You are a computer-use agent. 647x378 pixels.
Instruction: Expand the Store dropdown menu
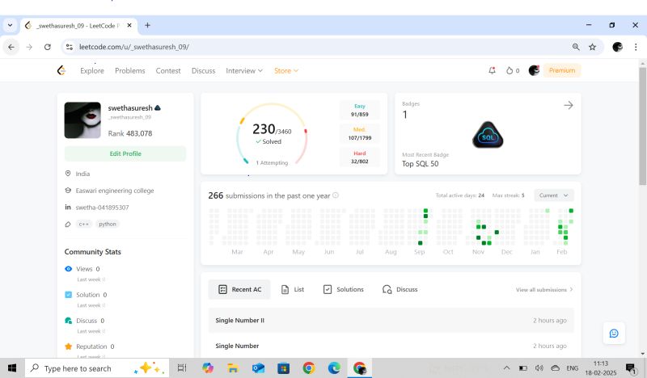pyautogui.click(x=286, y=70)
